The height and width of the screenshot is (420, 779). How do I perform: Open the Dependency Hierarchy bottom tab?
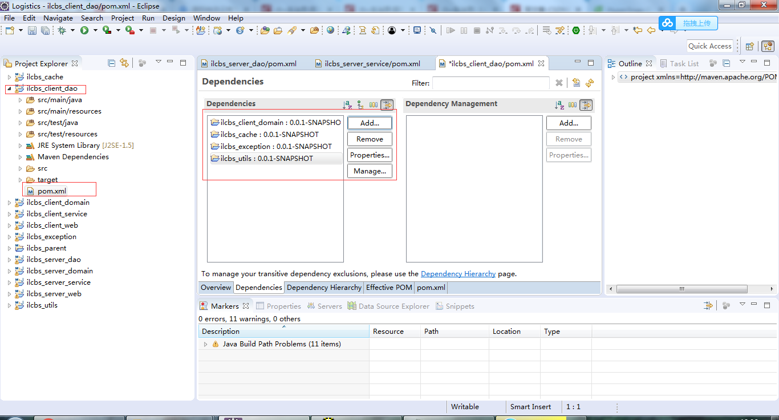(x=324, y=288)
